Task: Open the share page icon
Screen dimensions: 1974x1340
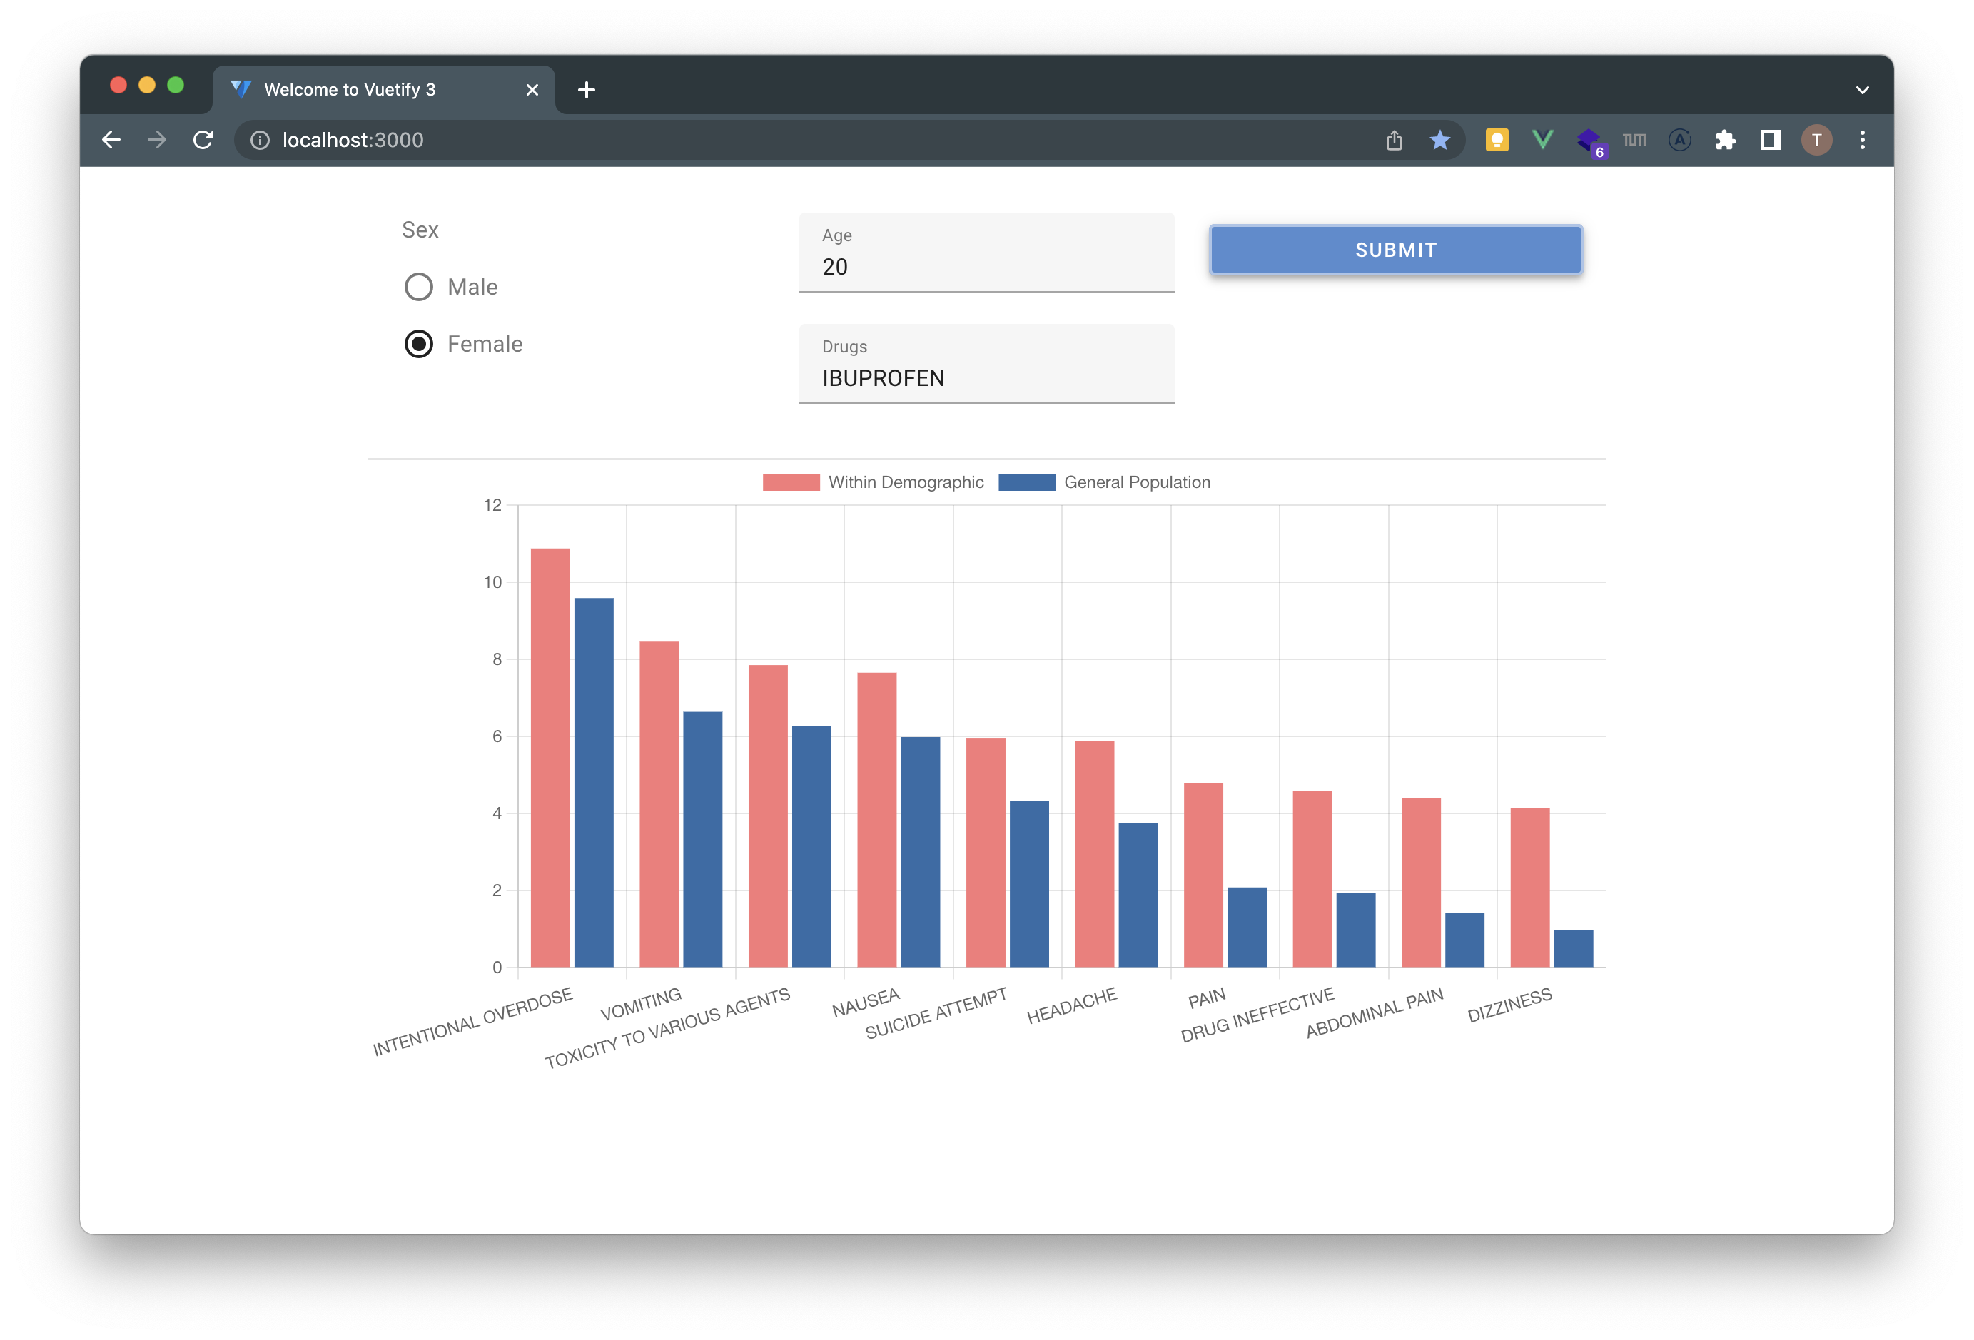Action: click(x=1394, y=140)
